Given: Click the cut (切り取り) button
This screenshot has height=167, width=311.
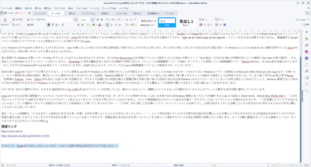Looking at the screenshot, I should [x=18, y=20].
